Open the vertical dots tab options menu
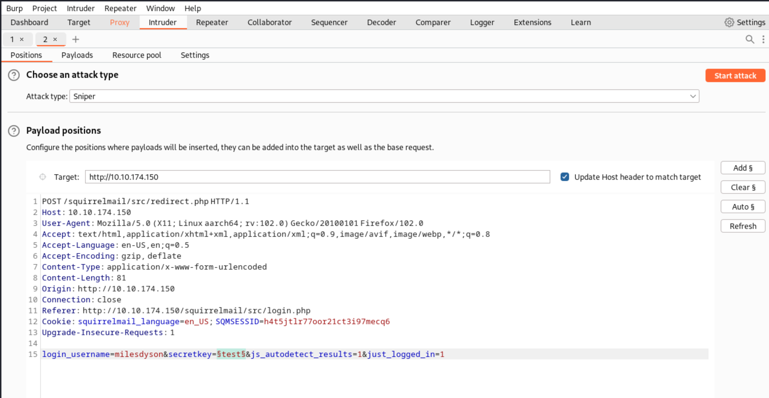 tap(763, 39)
